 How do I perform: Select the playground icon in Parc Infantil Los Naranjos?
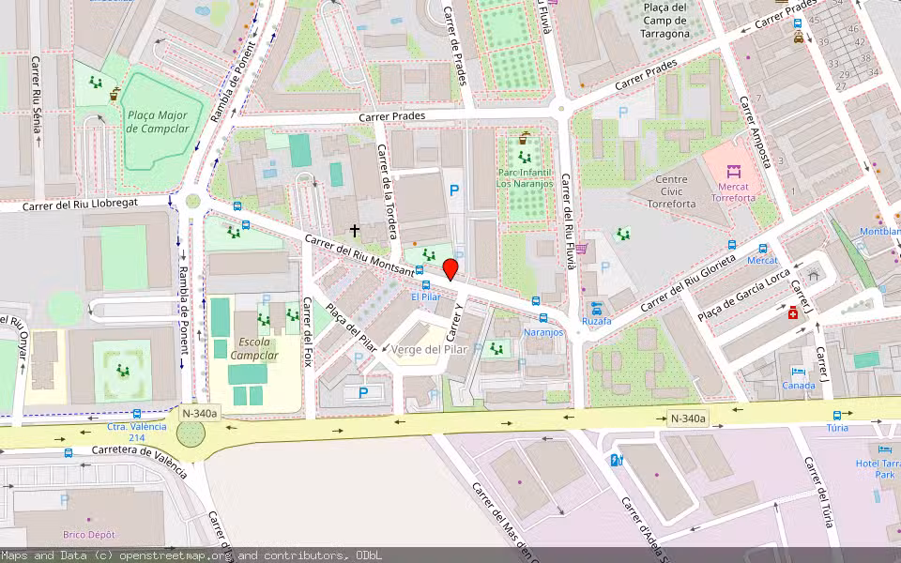coord(524,157)
